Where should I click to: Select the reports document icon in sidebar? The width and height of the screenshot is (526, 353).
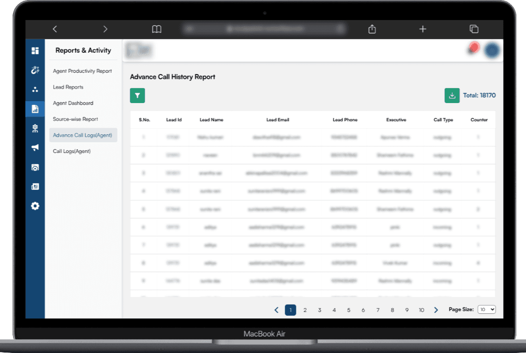[x=35, y=108]
